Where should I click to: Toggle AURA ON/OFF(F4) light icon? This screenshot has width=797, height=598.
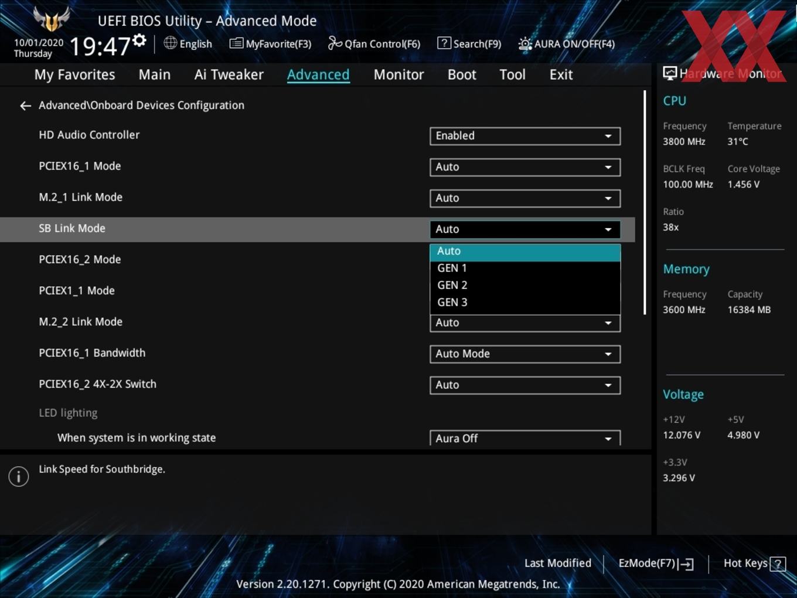[x=525, y=43]
